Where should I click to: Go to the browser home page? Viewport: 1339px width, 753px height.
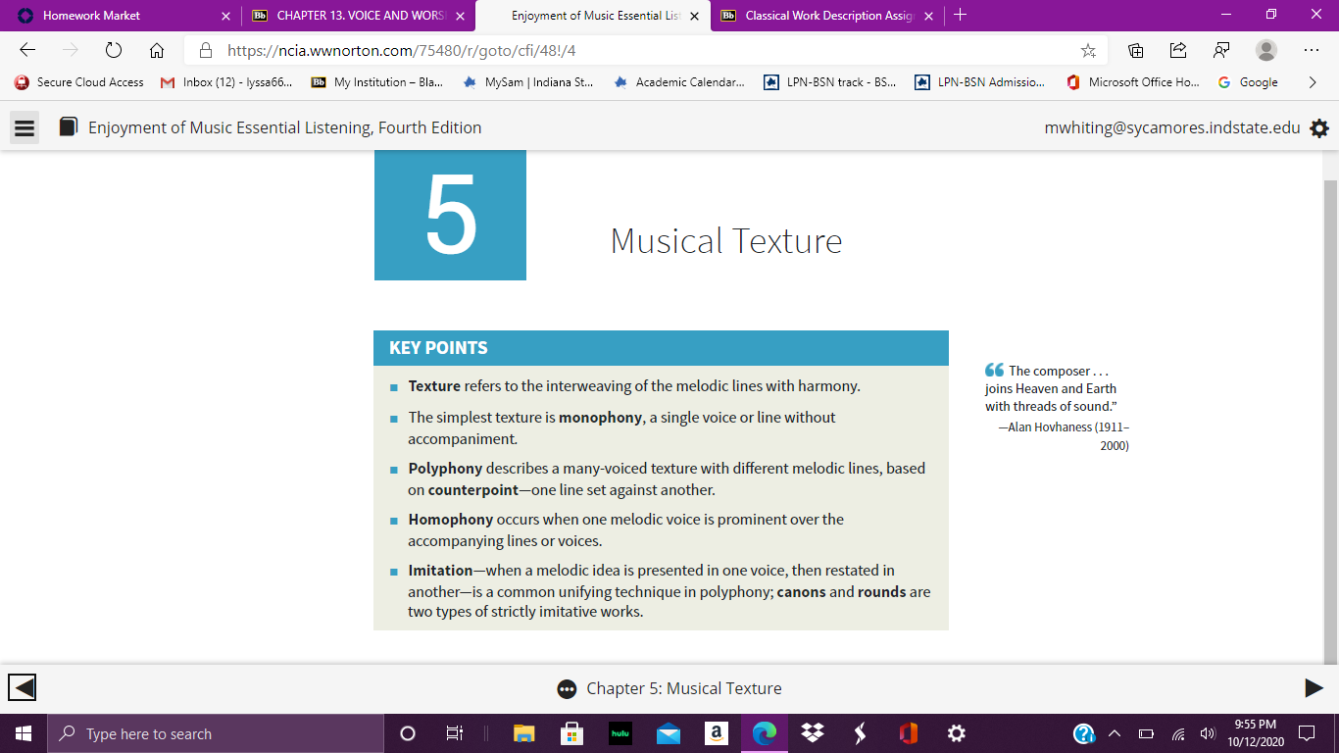pyautogui.click(x=157, y=50)
